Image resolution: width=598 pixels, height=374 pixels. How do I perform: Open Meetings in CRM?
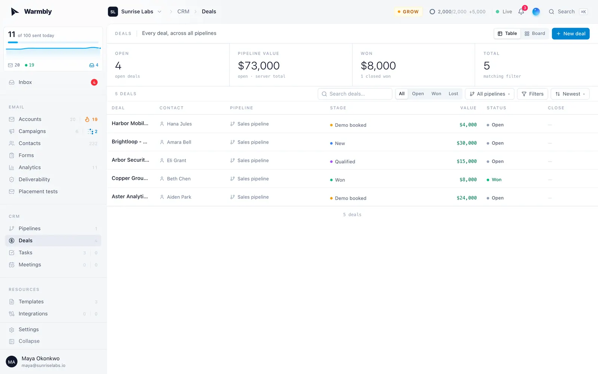pyautogui.click(x=53, y=264)
